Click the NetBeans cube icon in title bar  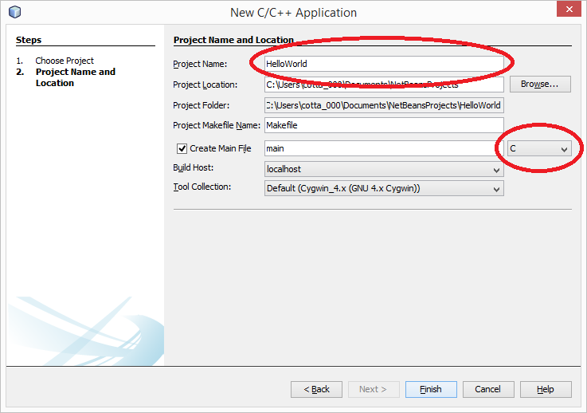pyautogui.click(x=14, y=12)
